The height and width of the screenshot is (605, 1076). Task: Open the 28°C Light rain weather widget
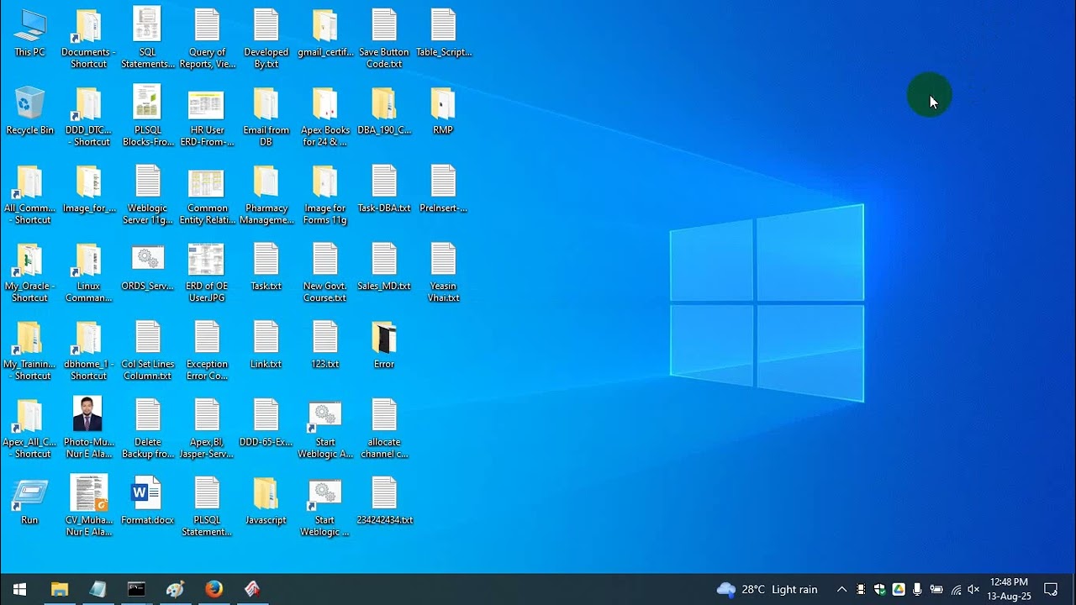767,589
